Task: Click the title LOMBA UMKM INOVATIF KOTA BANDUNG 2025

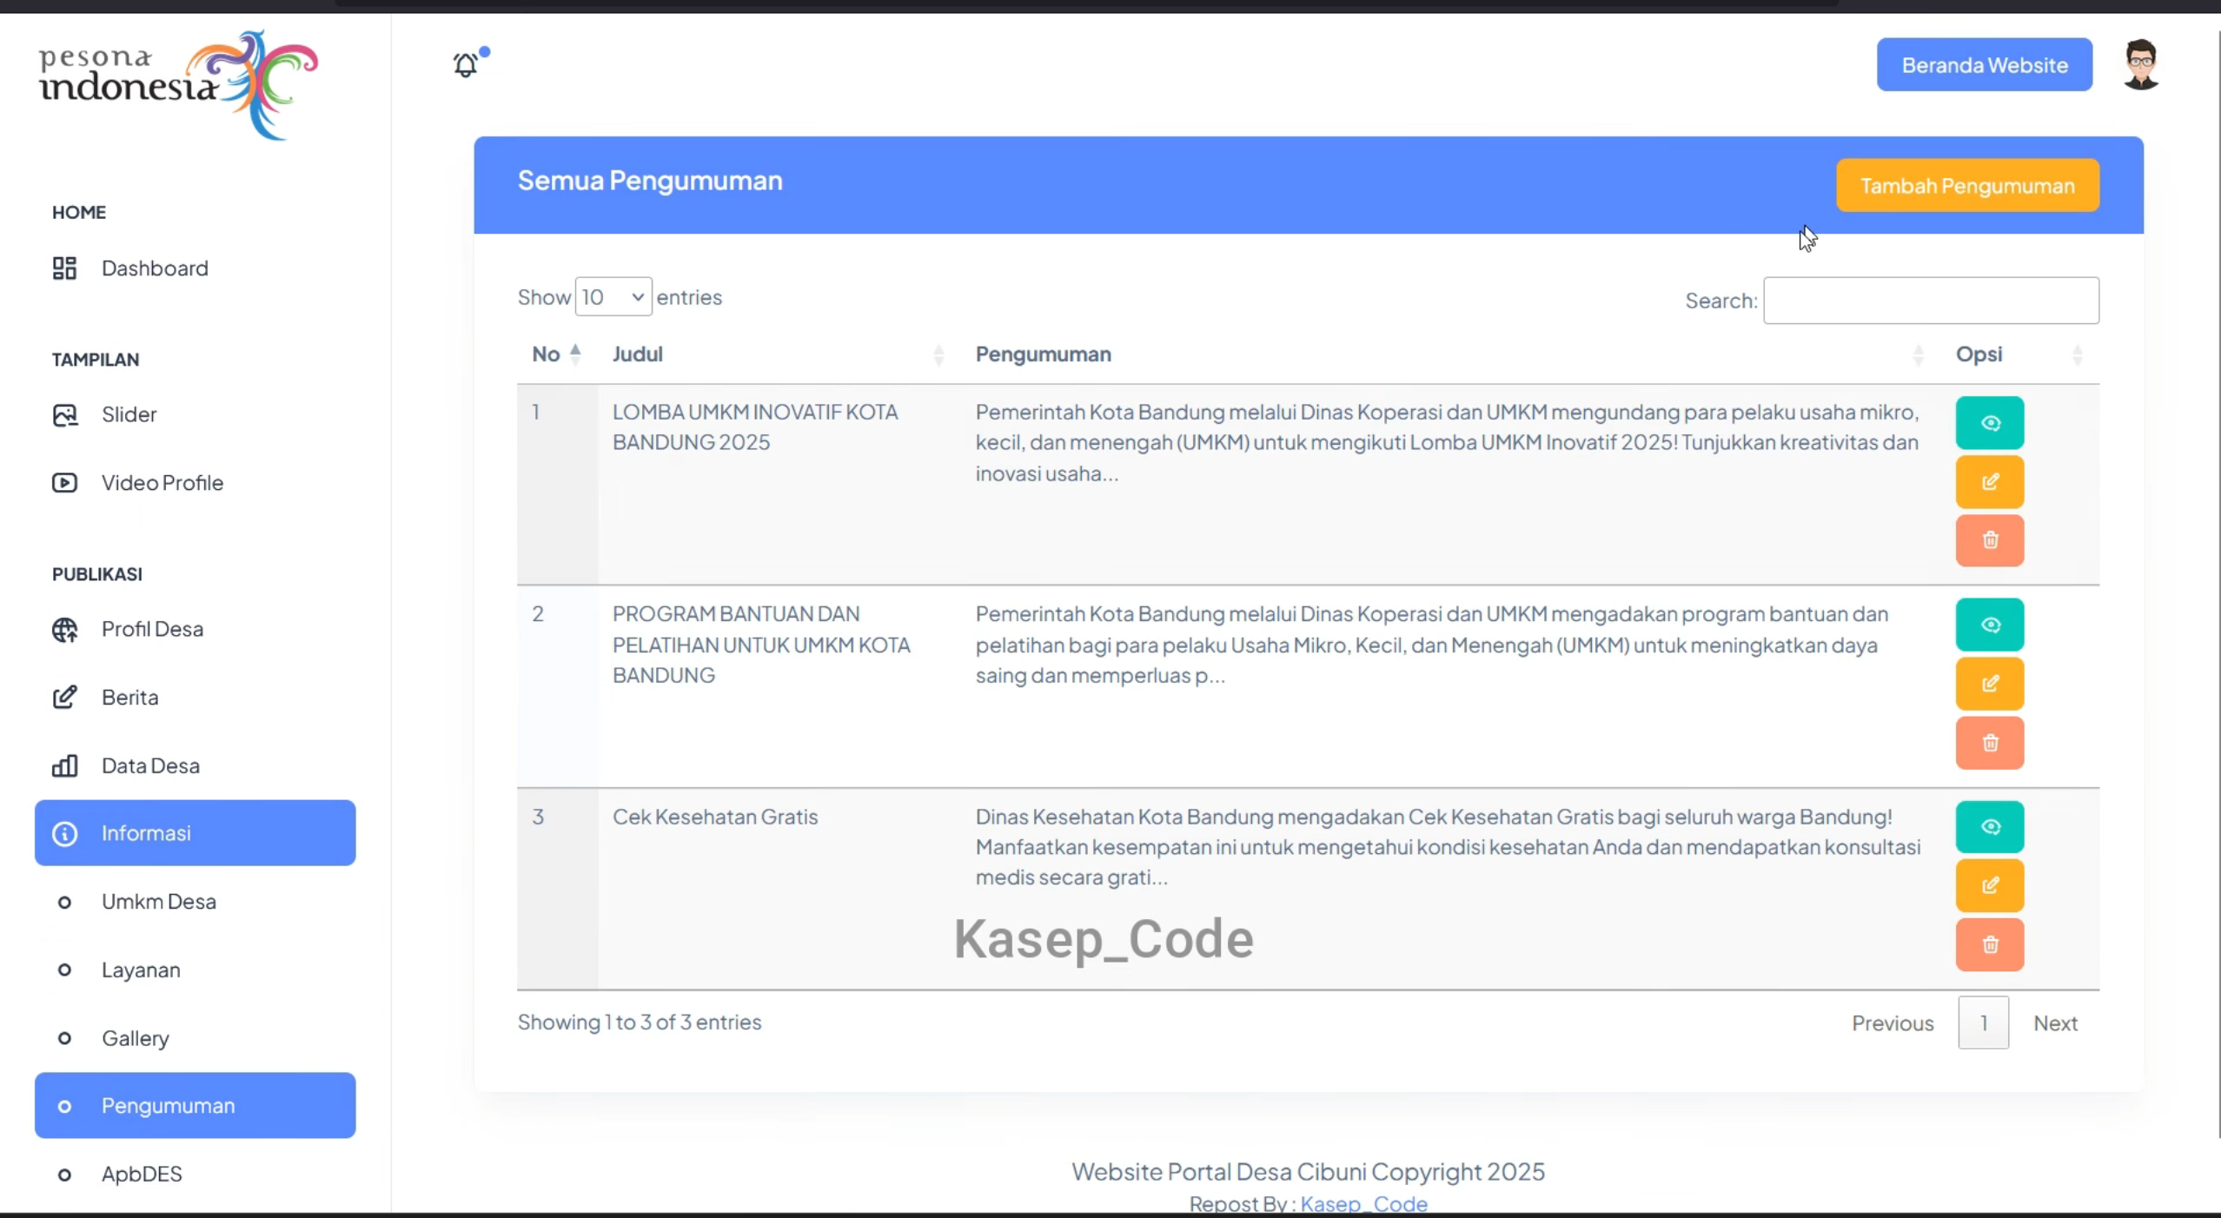Action: [755, 427]
